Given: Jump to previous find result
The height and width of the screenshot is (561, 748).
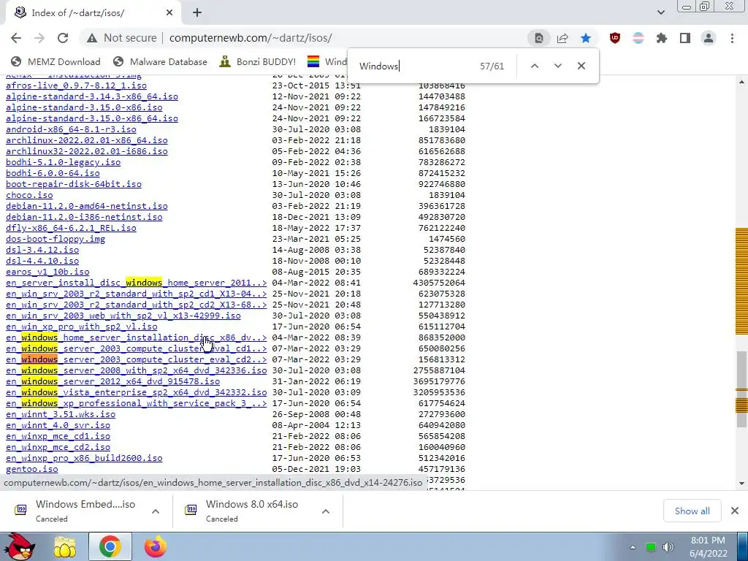Looking at the screenshot, I should 535,66.
